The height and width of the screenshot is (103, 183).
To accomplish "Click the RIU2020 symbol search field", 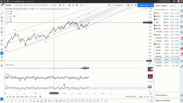I will 9,5.
